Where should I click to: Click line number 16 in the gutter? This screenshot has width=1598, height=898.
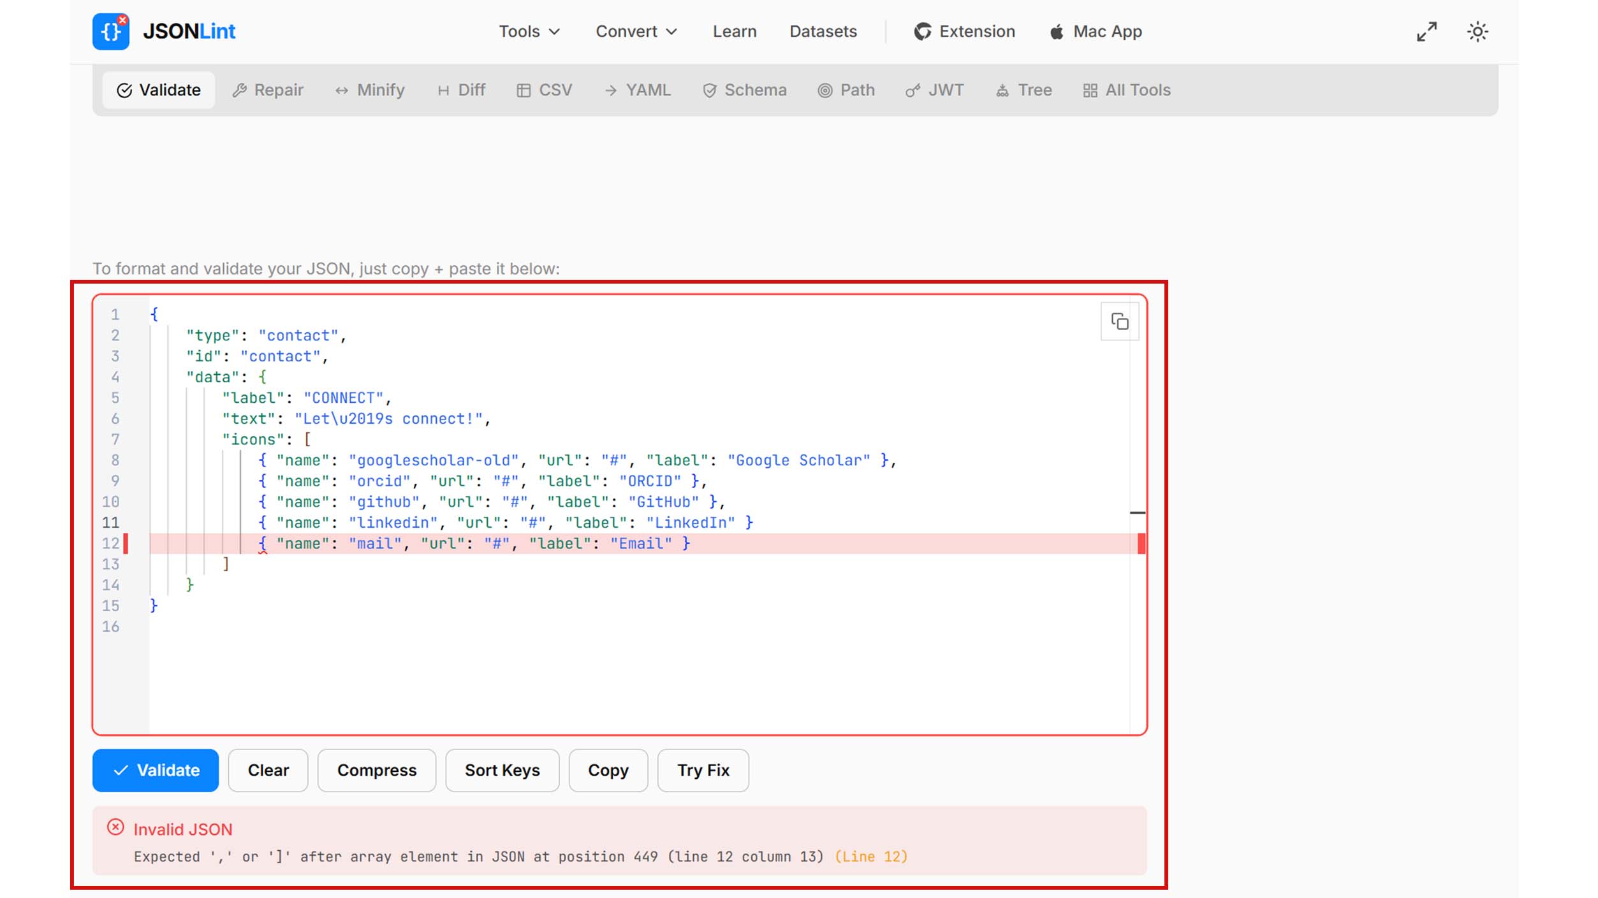point(111,626)
